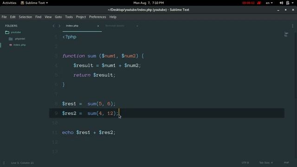
Task: Collapse the youtube folder in sidebar
Action: pyautogui.click(x=16, y=32)
